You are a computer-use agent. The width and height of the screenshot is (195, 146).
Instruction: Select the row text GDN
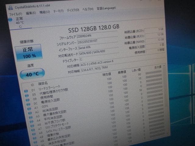coord(45,106)
